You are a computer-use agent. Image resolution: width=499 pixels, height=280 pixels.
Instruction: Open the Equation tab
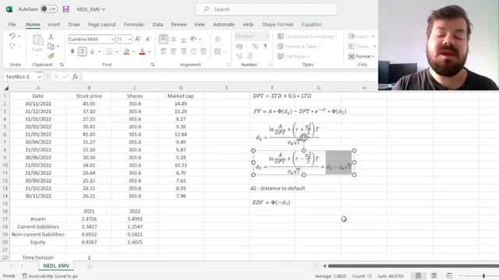coord(312,24)
